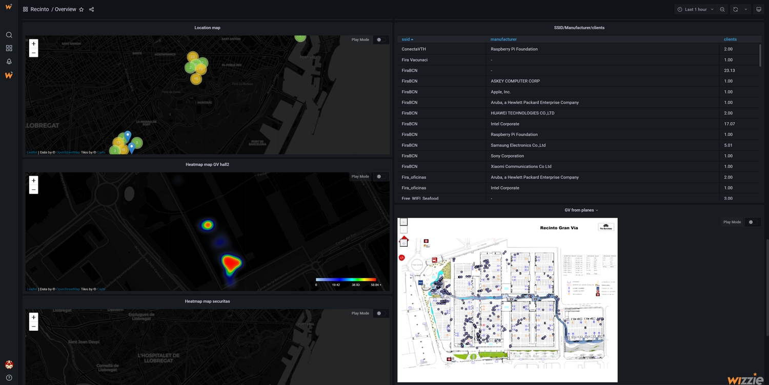Toggle Play Mode on Heatmap map GV hall2
The height and width of the screenshot is (385, 769).
click(x=380, y=176)
